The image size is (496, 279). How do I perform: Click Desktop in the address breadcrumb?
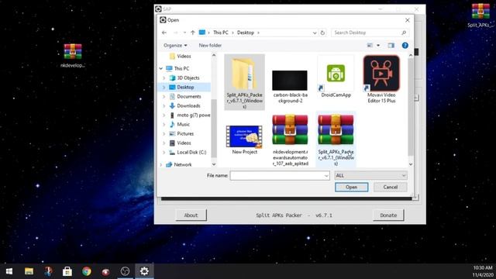pyautogui.click(x=246, y=33)
